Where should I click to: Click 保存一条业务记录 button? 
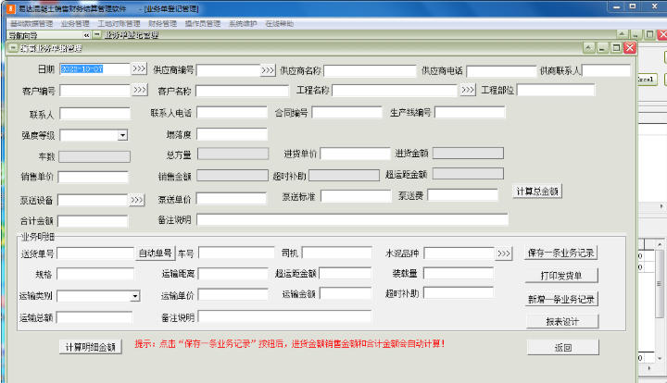561,253
